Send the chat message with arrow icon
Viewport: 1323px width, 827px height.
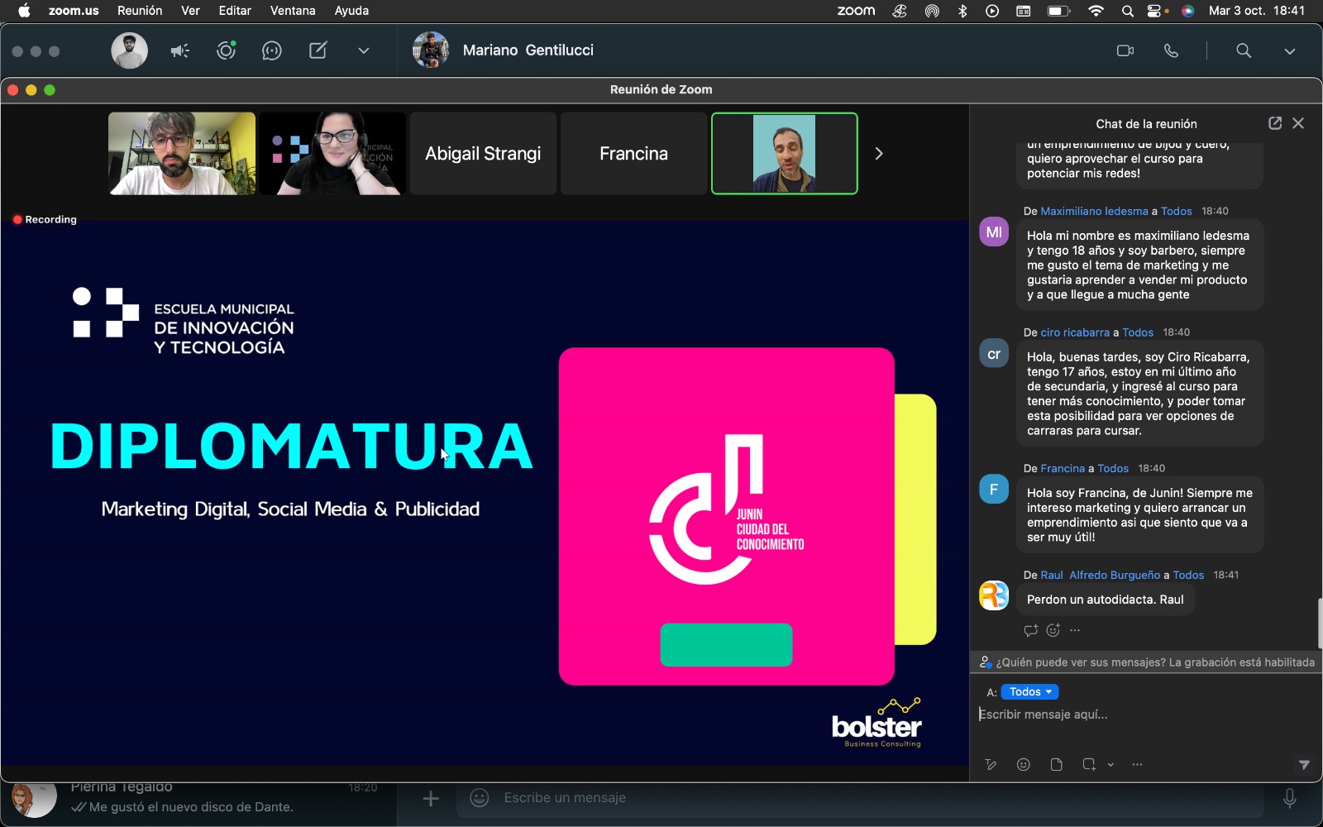1303,765
